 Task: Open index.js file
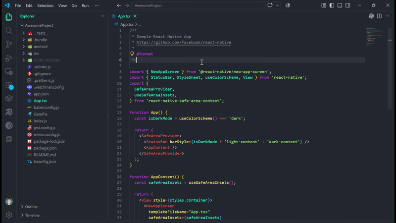click(x=40, y=121)
